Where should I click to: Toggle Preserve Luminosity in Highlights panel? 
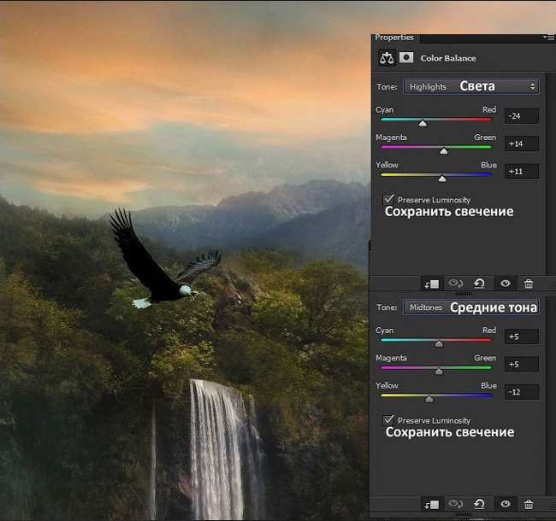pyautogui.click(x=388, y=200)
